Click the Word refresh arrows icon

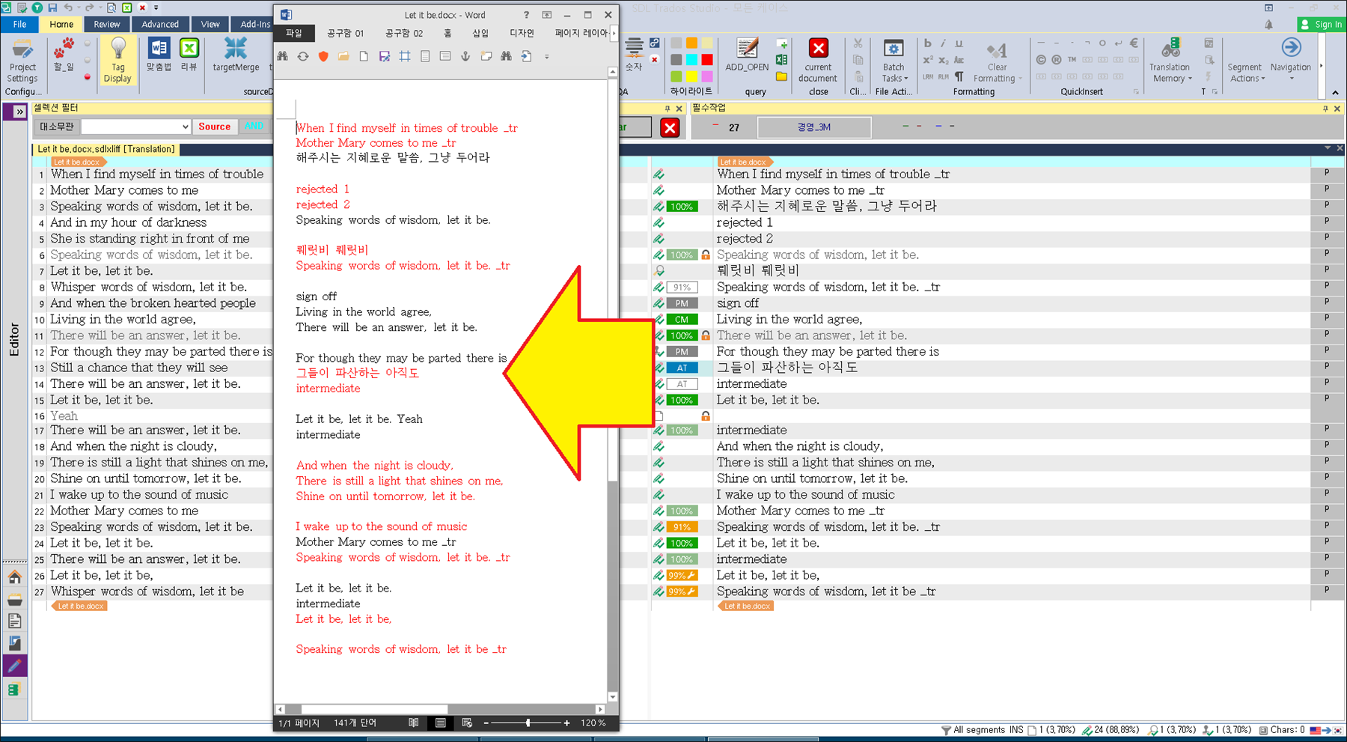(x=303, y=57)
